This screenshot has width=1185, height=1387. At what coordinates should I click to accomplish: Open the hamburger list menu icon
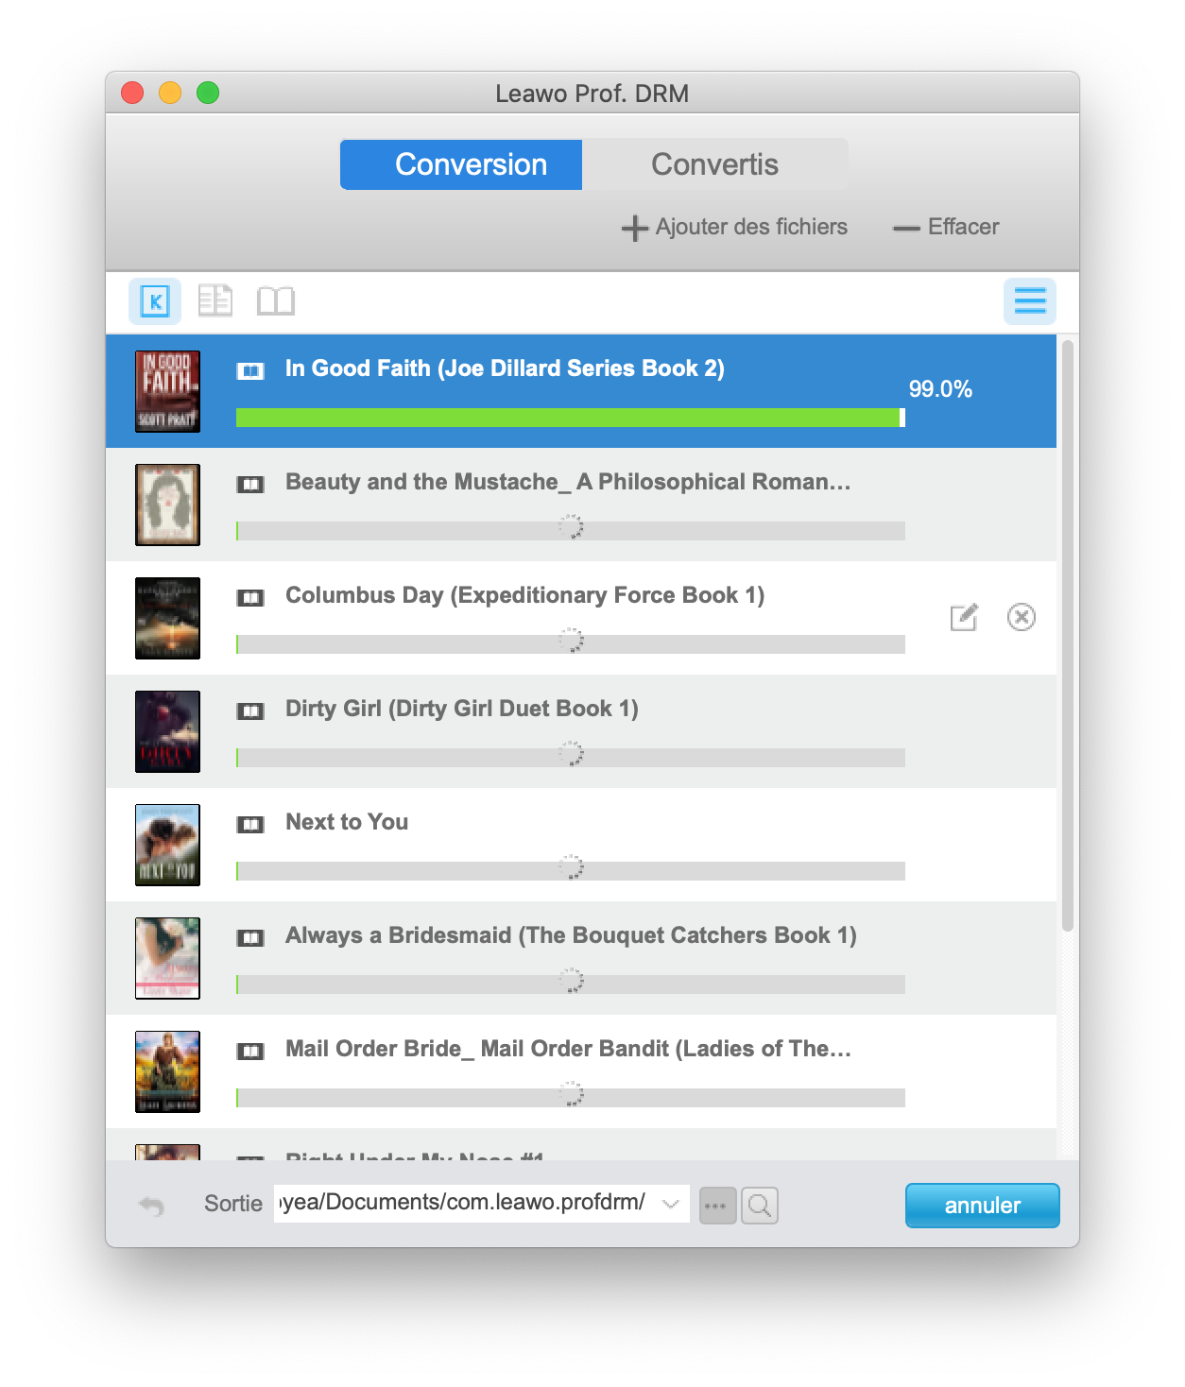point(1030,301)
